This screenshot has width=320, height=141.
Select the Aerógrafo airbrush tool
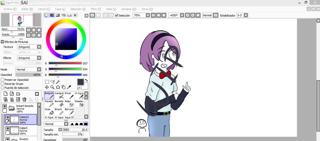59,95
